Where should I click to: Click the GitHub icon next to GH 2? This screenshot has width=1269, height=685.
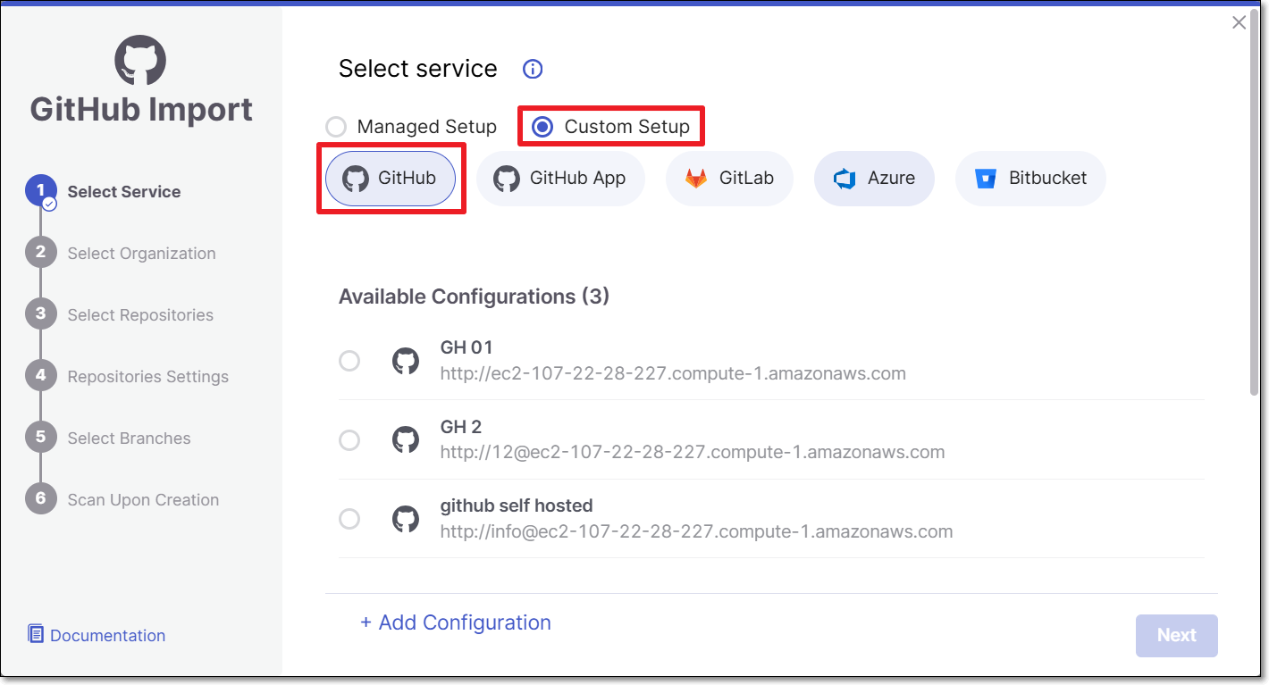click(406, 439)
